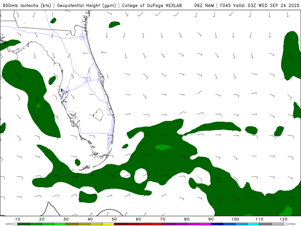Click the dark green swatch starting at 10 kts
The width and height of the screenshot is (301, 226).
click(23, 224)
